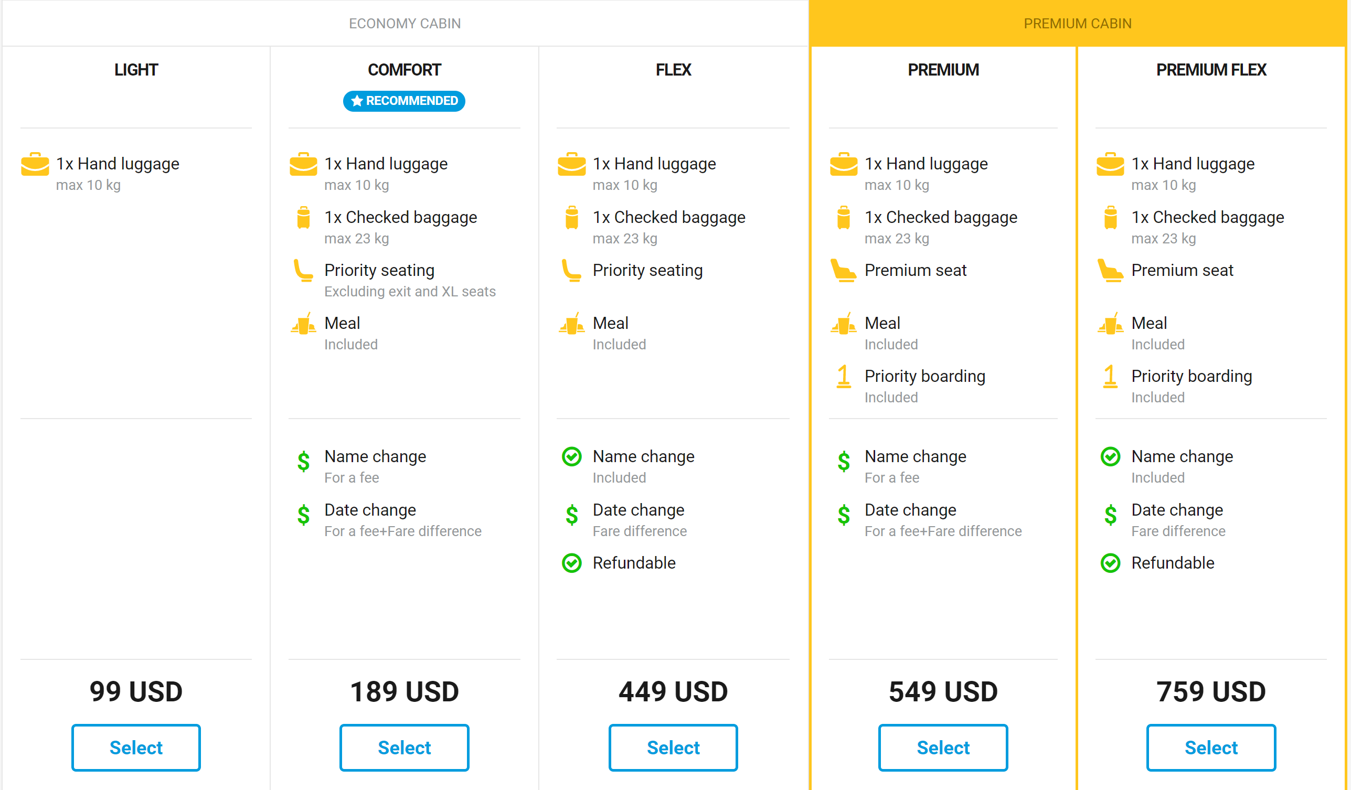Click the priority boarding icon under Premium
This screenshot has width=1351, height=790.
[844, 377]
